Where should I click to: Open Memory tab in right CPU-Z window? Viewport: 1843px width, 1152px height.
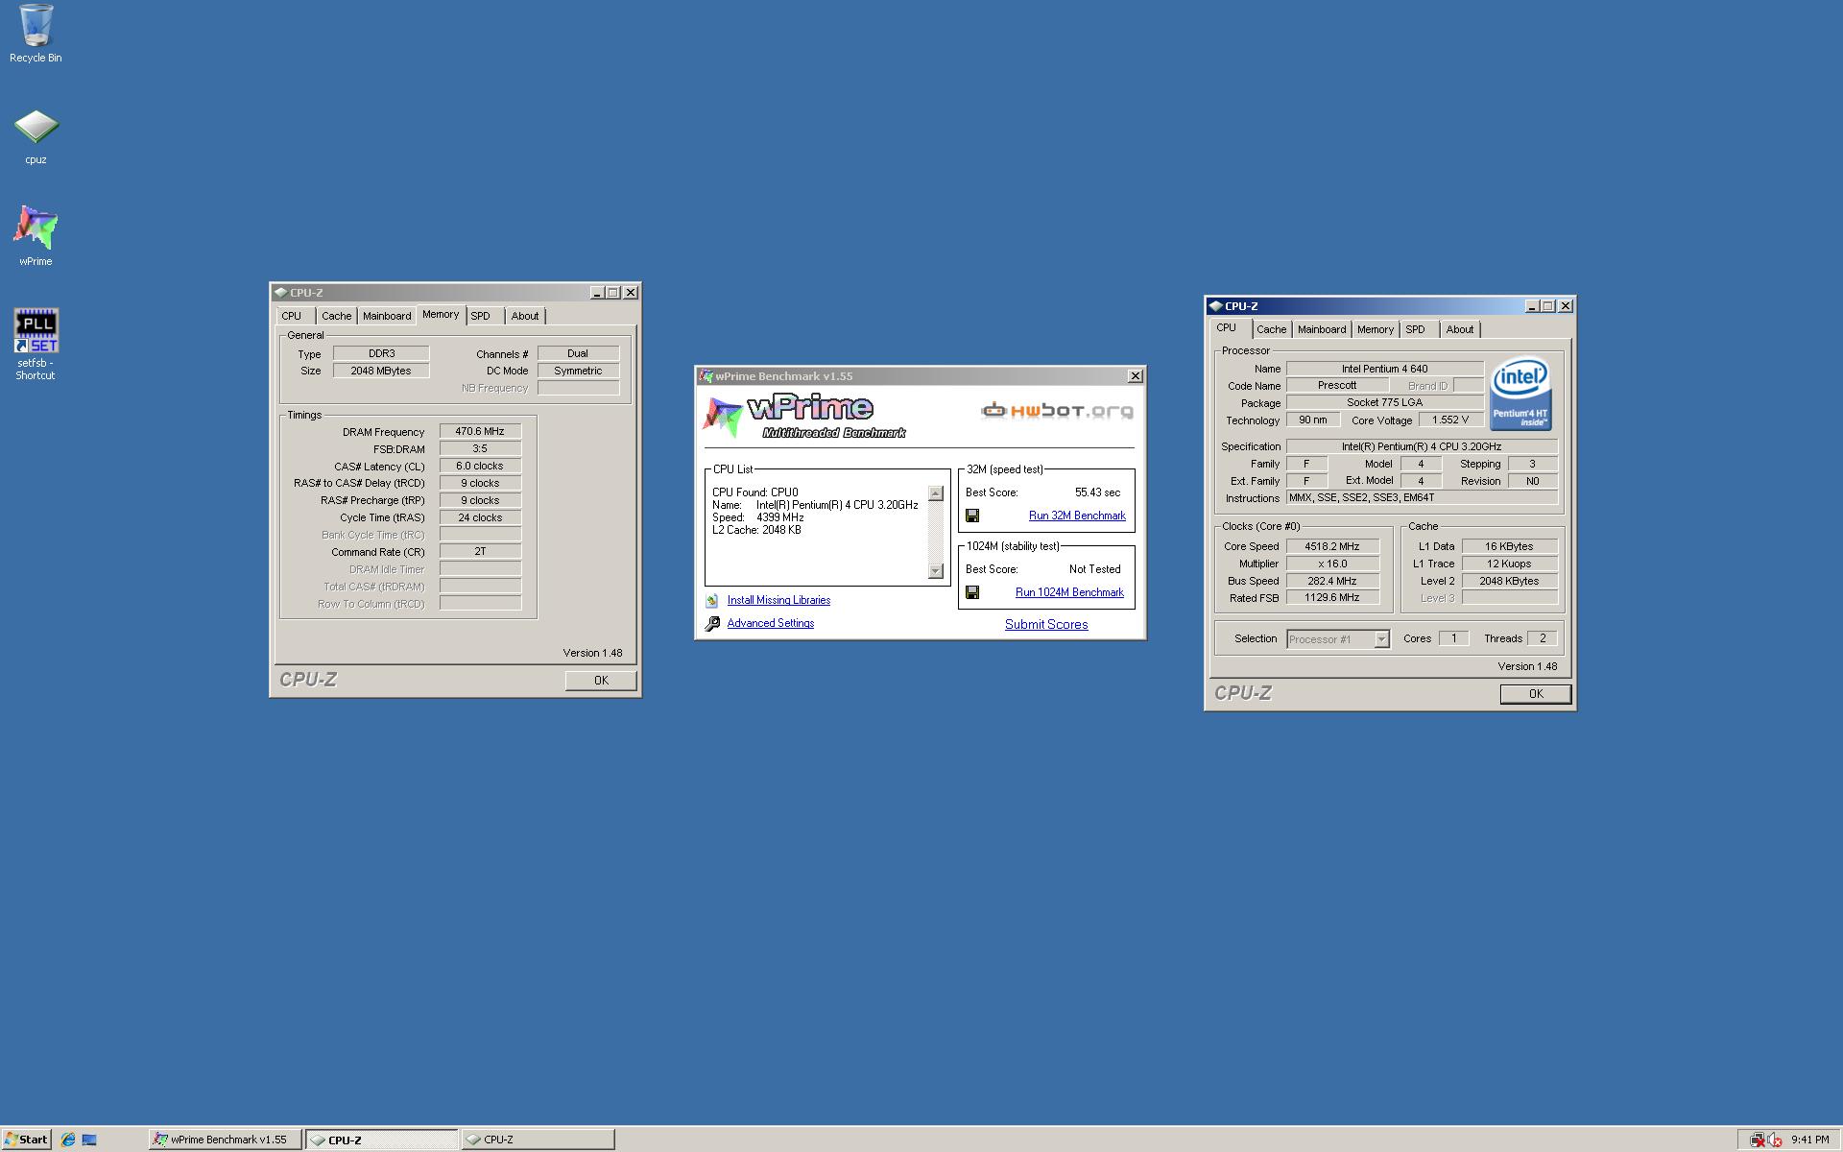(1376, 329)
